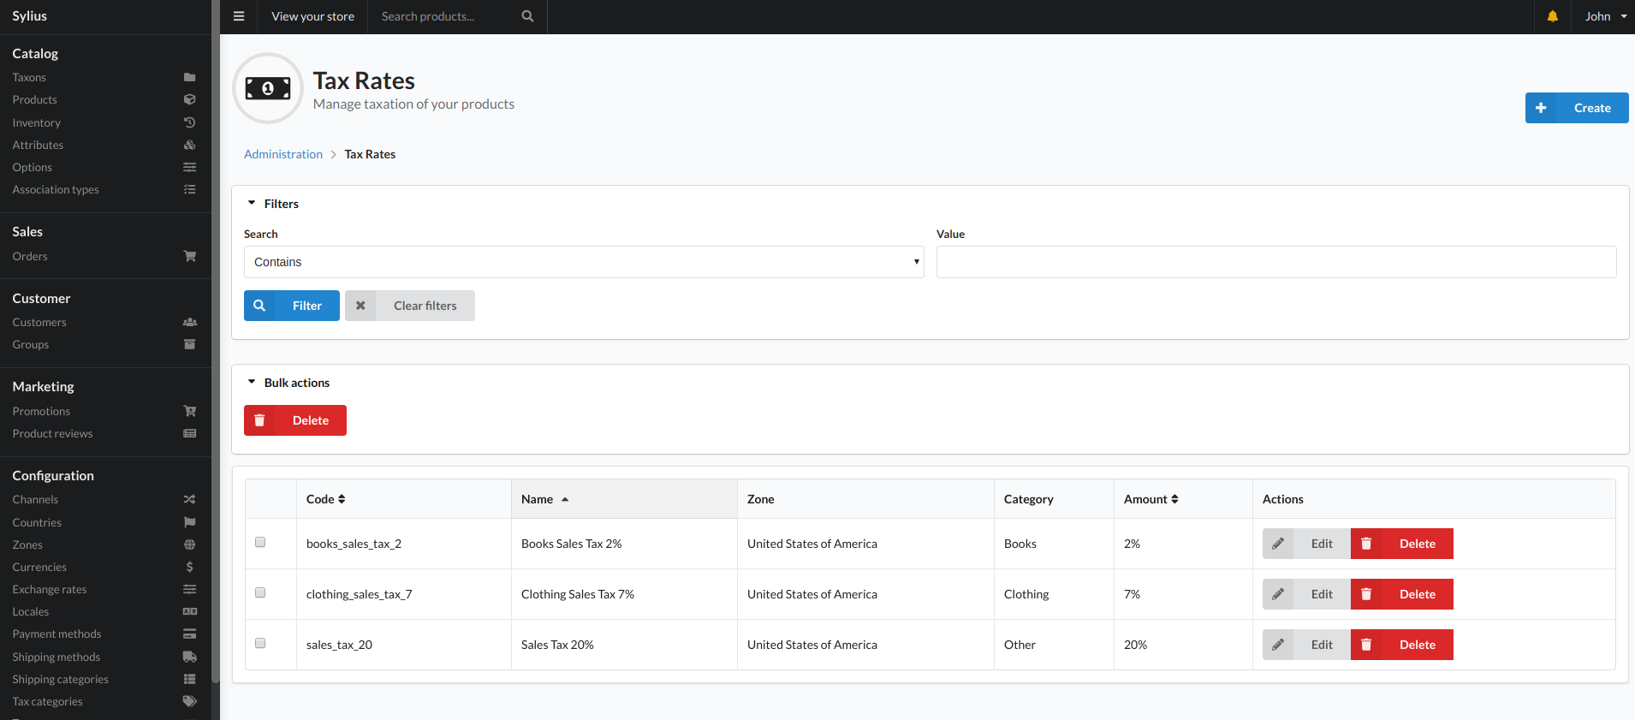Viewport: 1635px width, 720px height.
Task: Click the Inventory history icon in sidebar
Action: click(x=189, y=122)
